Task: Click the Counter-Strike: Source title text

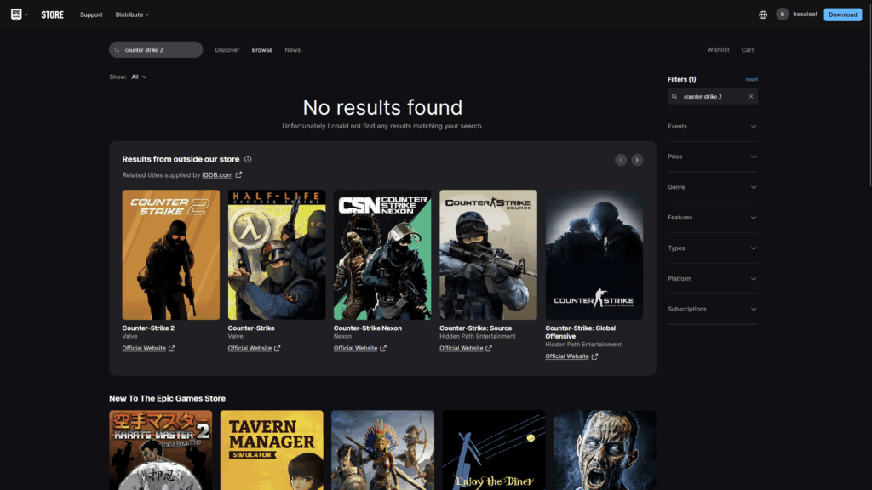Action: (x=475, y=328)
